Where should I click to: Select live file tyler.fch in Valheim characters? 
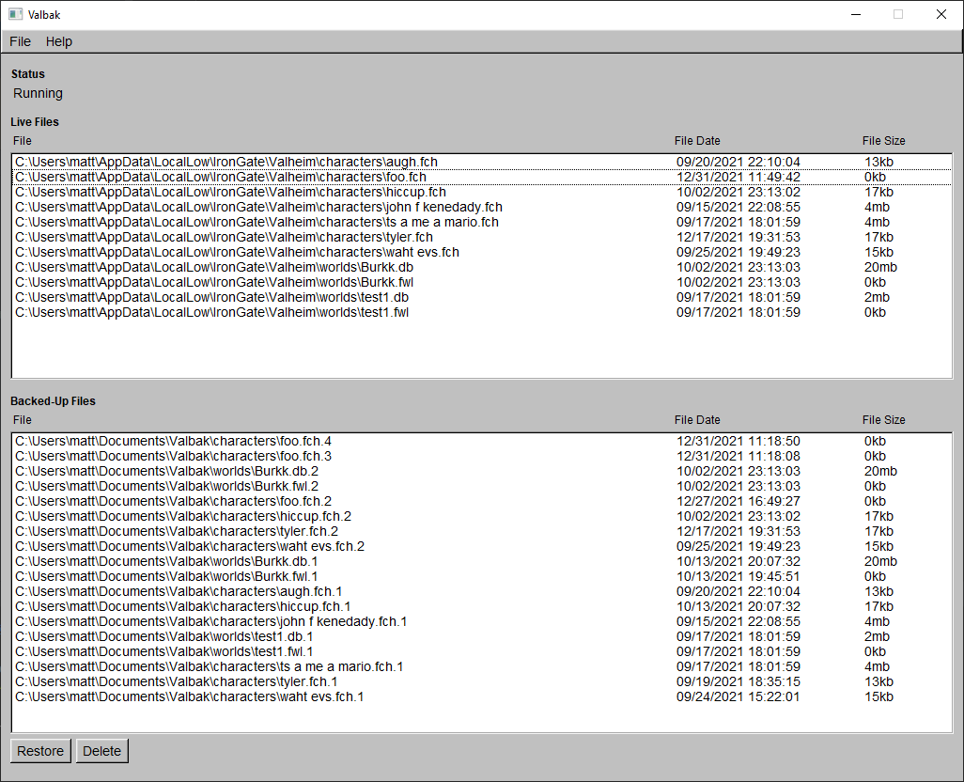[482, 237]
